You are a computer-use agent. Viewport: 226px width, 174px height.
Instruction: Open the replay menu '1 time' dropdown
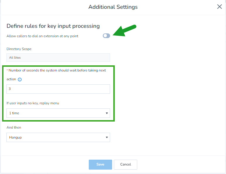tap(58, 113)
